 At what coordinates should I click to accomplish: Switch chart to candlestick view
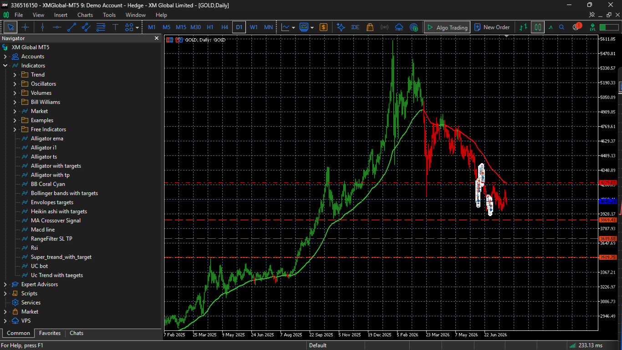(x=538, y=27)
